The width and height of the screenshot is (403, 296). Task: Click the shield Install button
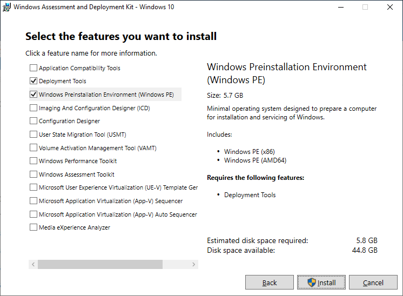pyautogui.click(x=321, y=282)
